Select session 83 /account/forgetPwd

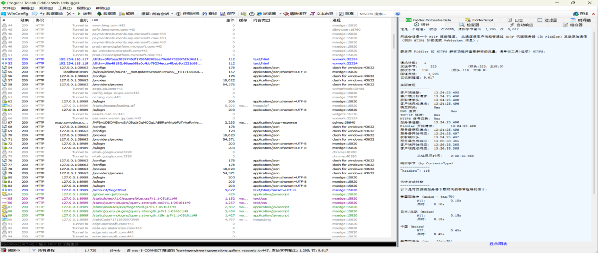(196, 190)
